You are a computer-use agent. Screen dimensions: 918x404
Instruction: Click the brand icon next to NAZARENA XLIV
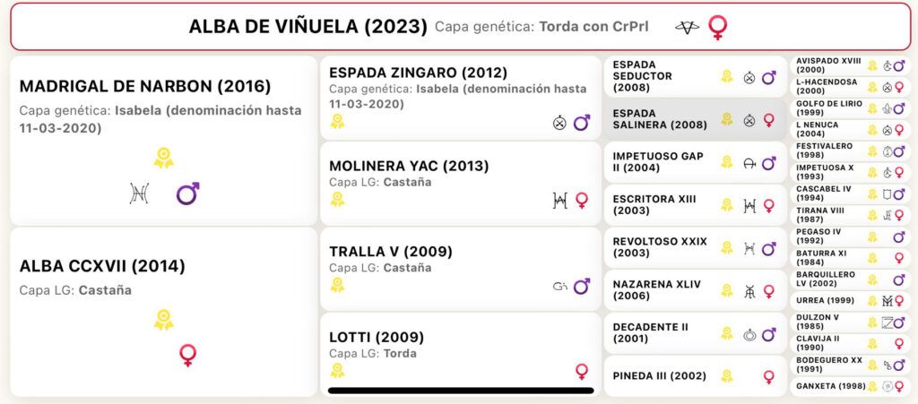pos(749,291)
